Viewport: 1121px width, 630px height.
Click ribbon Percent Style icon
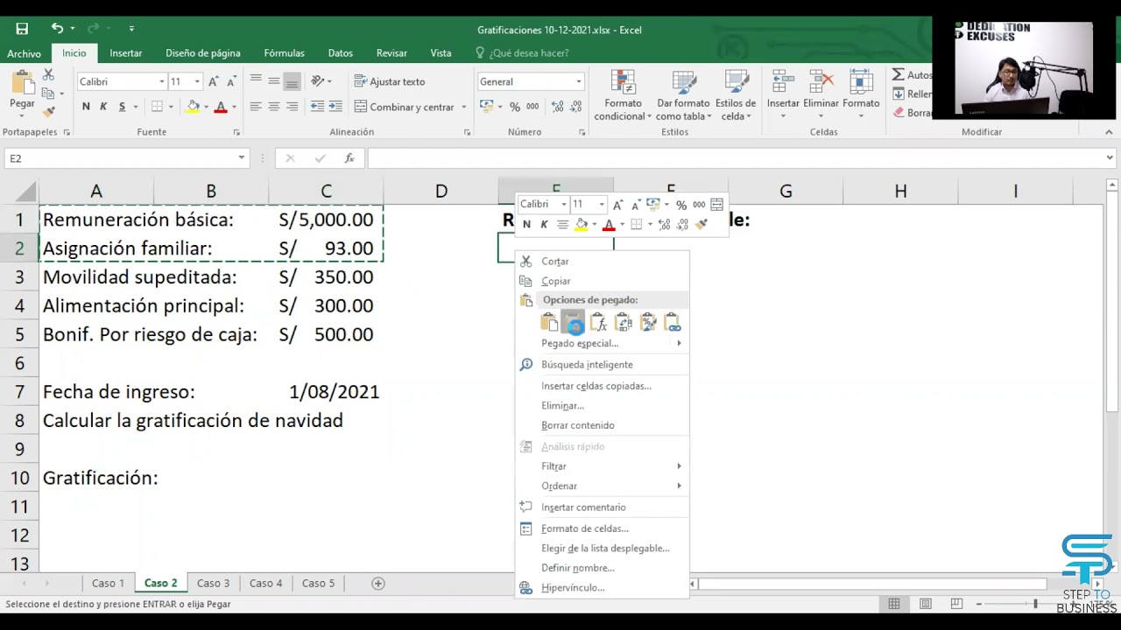tap(515, 107)
